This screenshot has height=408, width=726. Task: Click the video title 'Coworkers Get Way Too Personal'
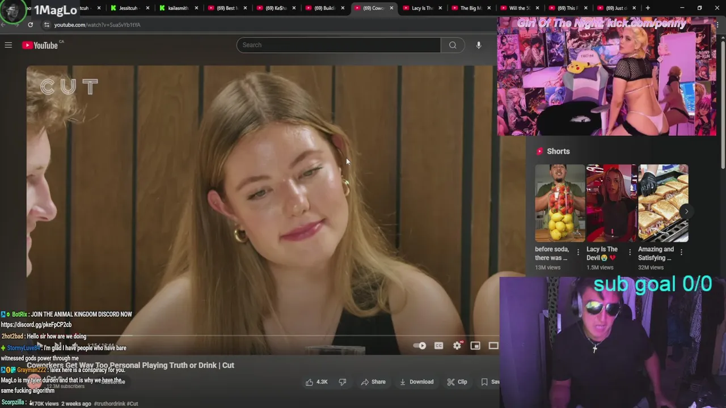coord(130,365)
